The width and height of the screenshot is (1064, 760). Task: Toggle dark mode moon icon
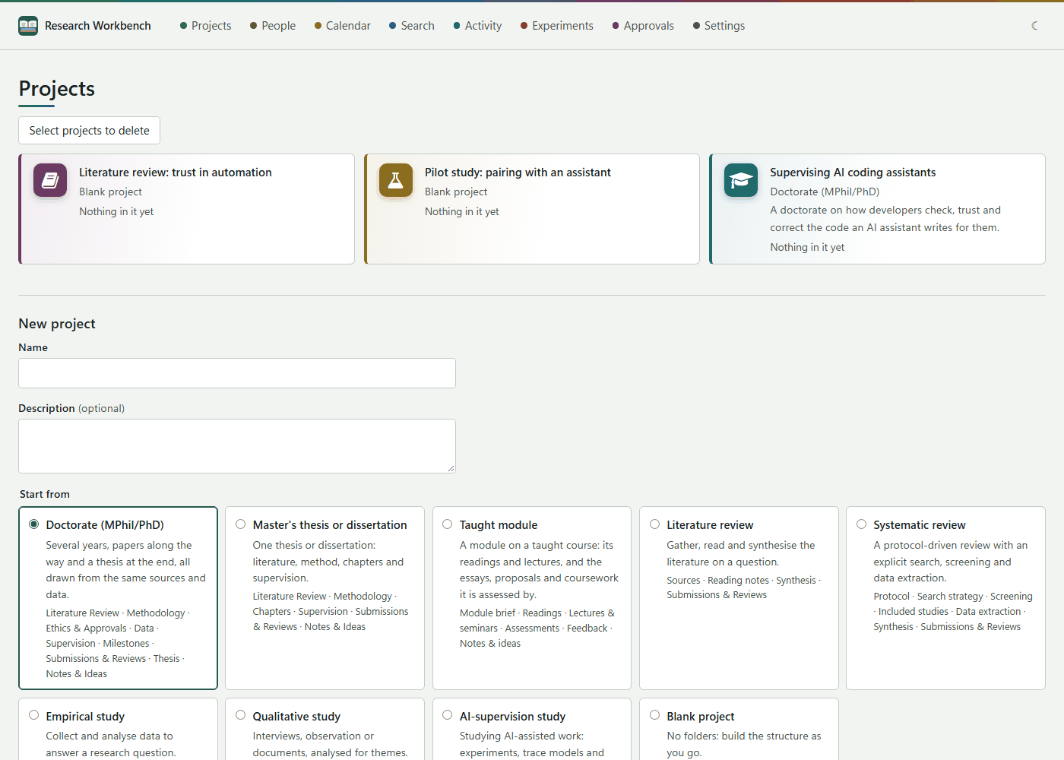pyautogui.click(x=1034, y=26)
